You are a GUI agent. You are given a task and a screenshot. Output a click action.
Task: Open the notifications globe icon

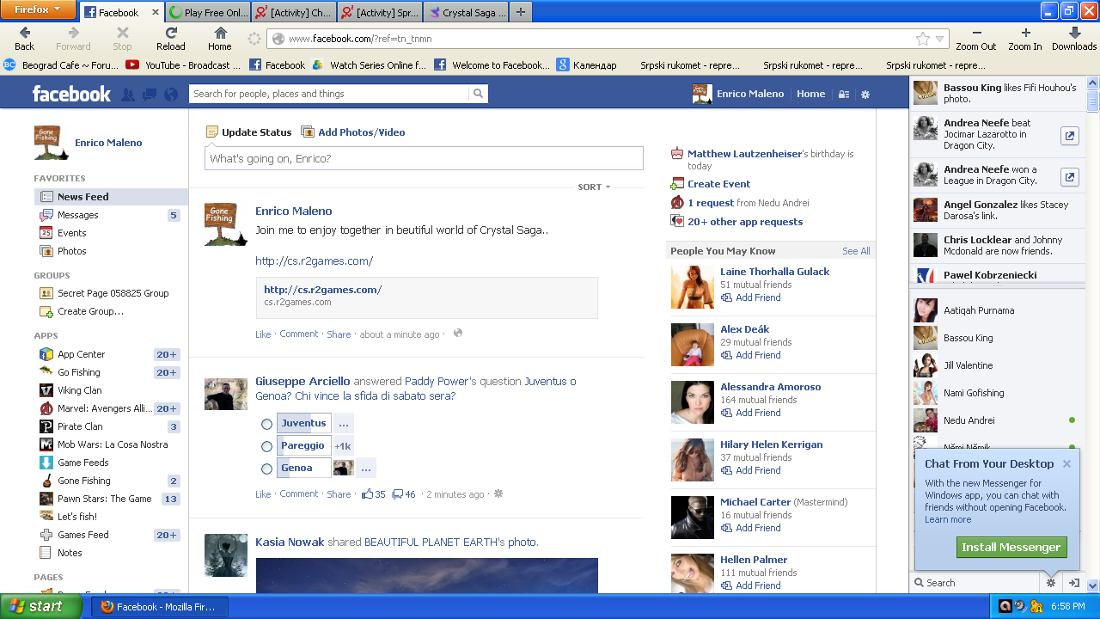click(171, 95)
